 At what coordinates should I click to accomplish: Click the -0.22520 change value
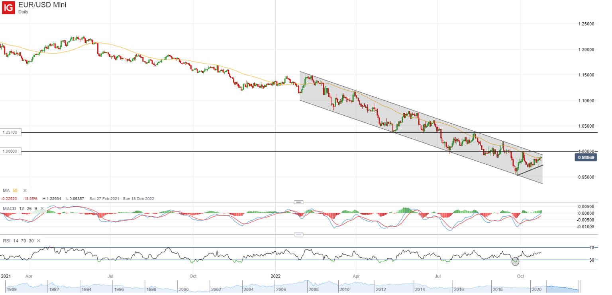click(x=9, y=198)
